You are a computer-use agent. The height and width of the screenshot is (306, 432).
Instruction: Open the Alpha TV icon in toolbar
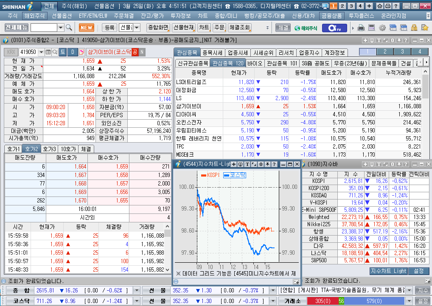coord(334,28)
